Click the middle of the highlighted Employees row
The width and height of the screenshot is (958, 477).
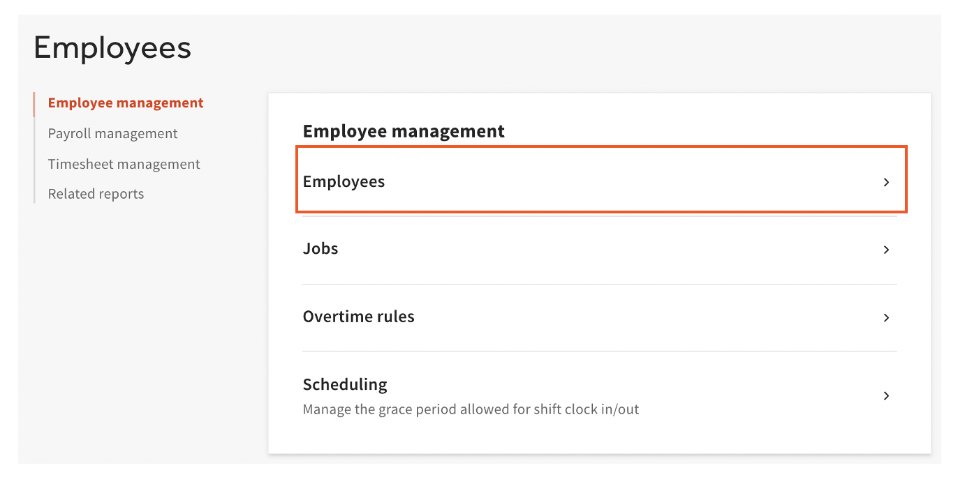coord(600,181)
